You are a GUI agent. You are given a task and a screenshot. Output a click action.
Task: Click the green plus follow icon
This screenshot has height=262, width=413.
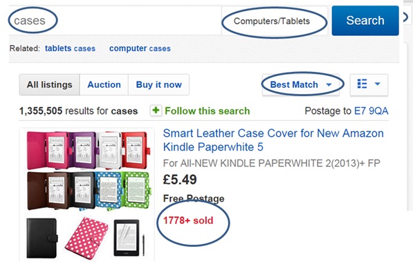click(156, 111)
